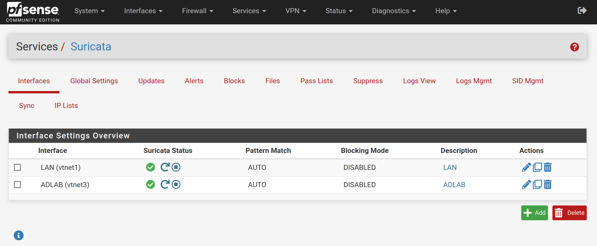Click the green Add button

pyautogui.click(x=534, y=213)
